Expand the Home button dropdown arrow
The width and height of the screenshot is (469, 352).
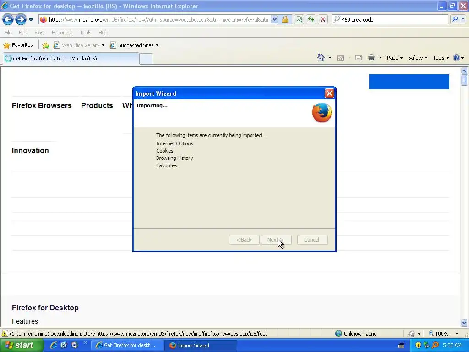pyautogui.click(x=330, y=58)
